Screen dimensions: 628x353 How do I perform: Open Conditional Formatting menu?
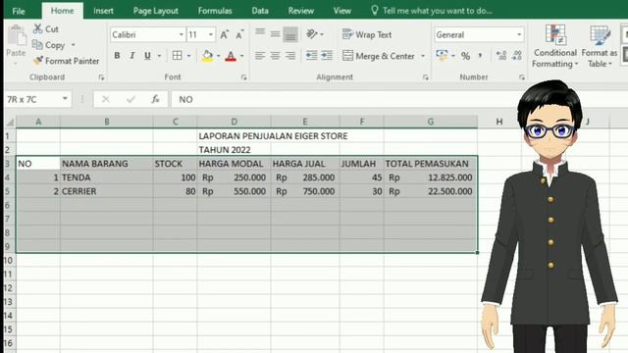(x=555, y=46)
